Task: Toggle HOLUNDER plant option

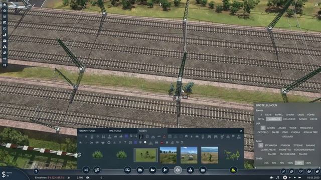Action: (x=289, y=119)
